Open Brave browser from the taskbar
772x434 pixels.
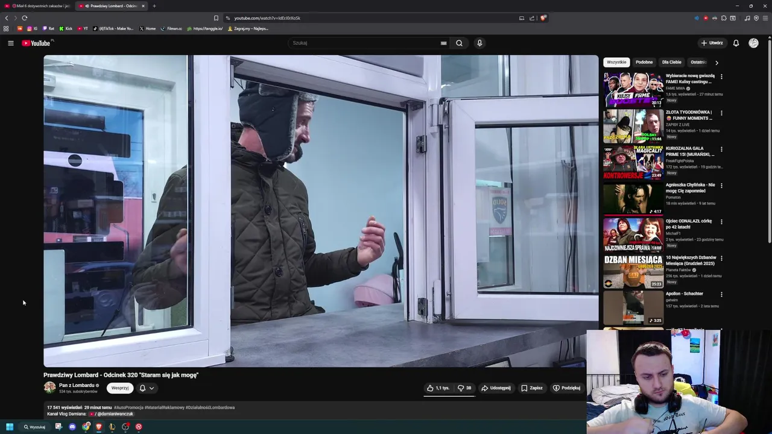pos(99,427)
